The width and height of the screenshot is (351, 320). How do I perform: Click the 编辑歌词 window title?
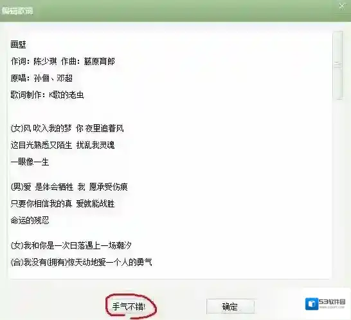[17, 10]
